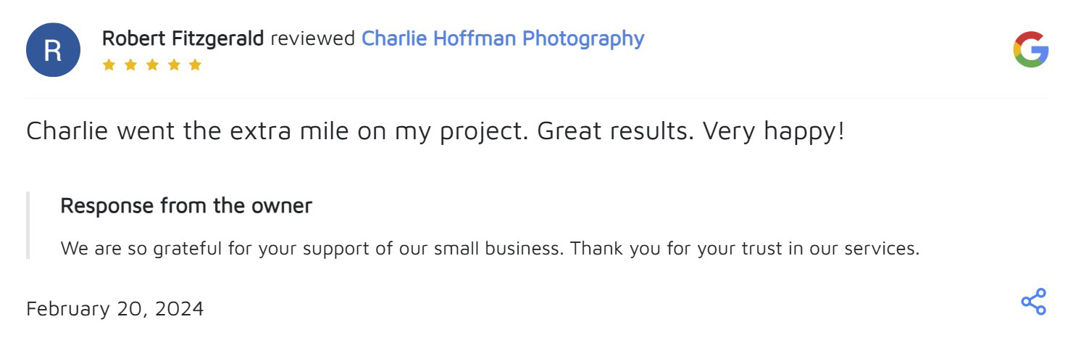The height and width of the screenshot is (343, 1073).
Task: Click the "Great results." sentence
Action: (614, 132)
